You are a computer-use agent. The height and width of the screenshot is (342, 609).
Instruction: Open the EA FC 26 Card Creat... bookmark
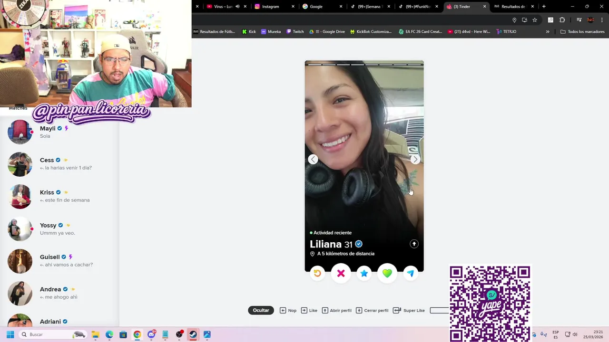tap(421, 32)
